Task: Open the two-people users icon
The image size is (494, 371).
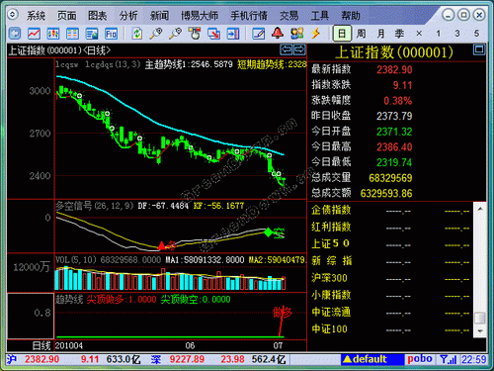Action: tap(296, 33)
